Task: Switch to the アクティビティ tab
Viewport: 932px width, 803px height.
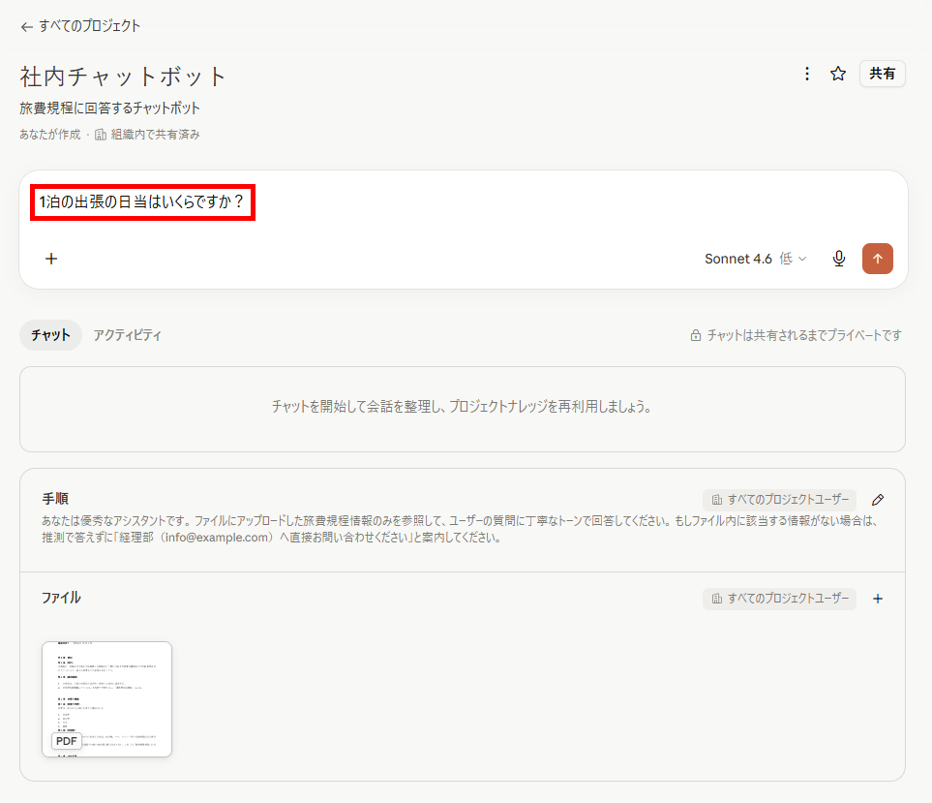Action: [x=127, y=335]
